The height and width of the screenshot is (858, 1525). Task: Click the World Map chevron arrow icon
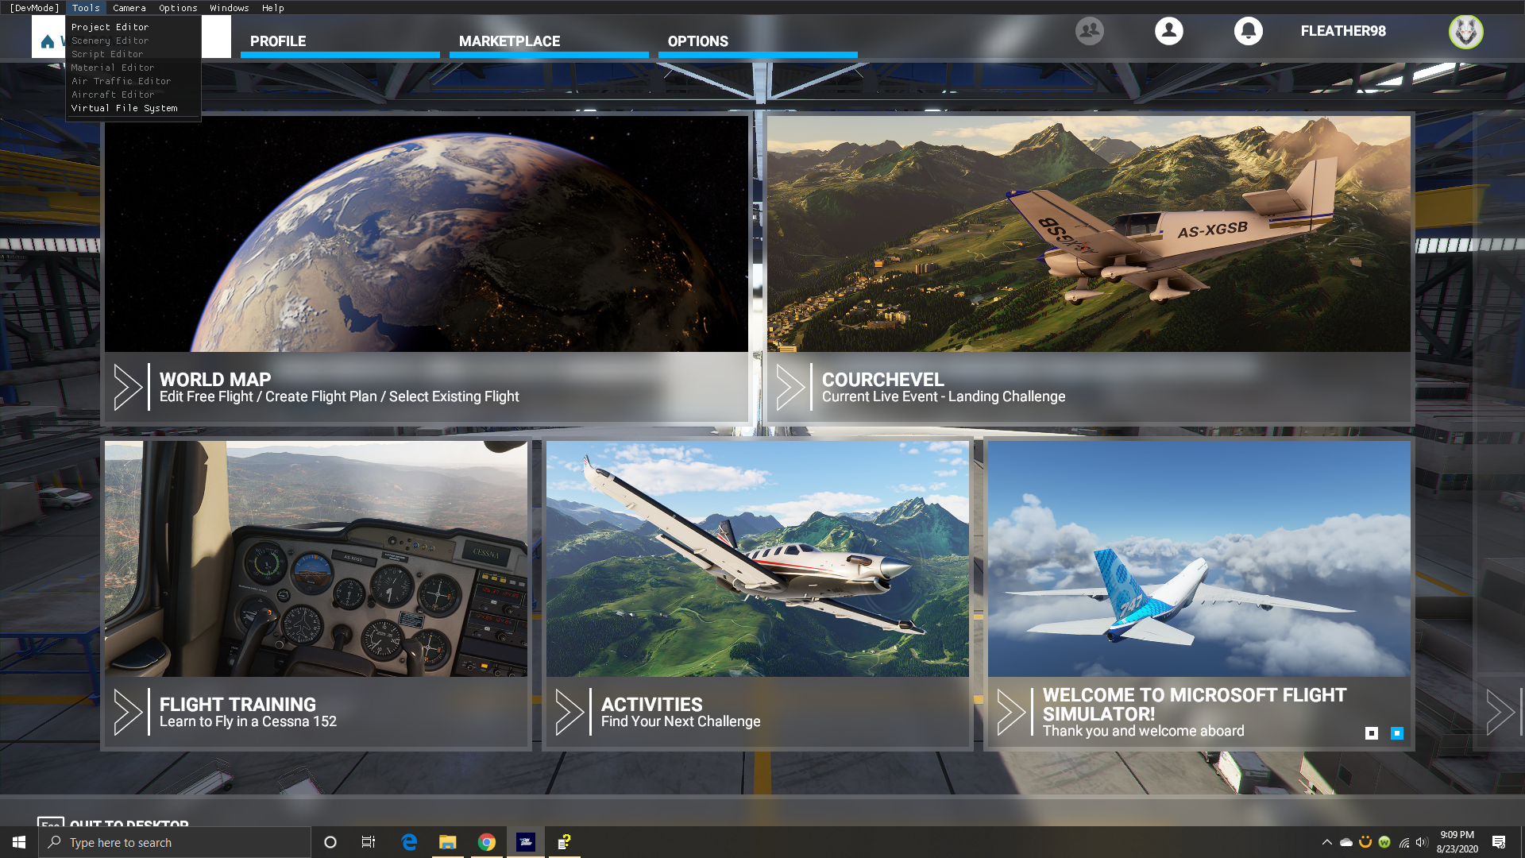click(127, 387)
